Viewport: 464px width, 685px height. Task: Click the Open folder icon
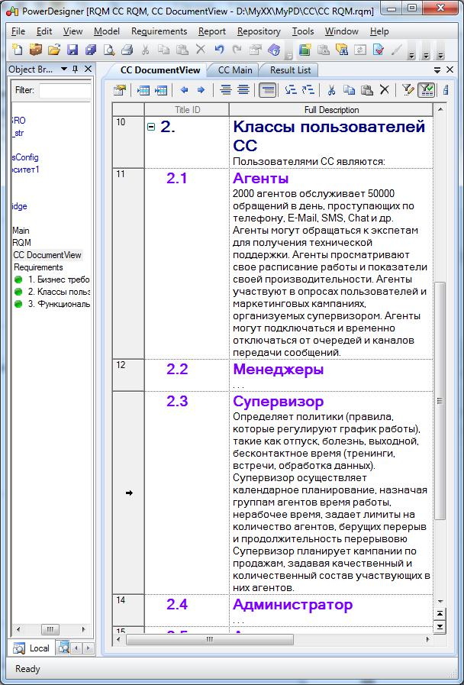(53, 50)
